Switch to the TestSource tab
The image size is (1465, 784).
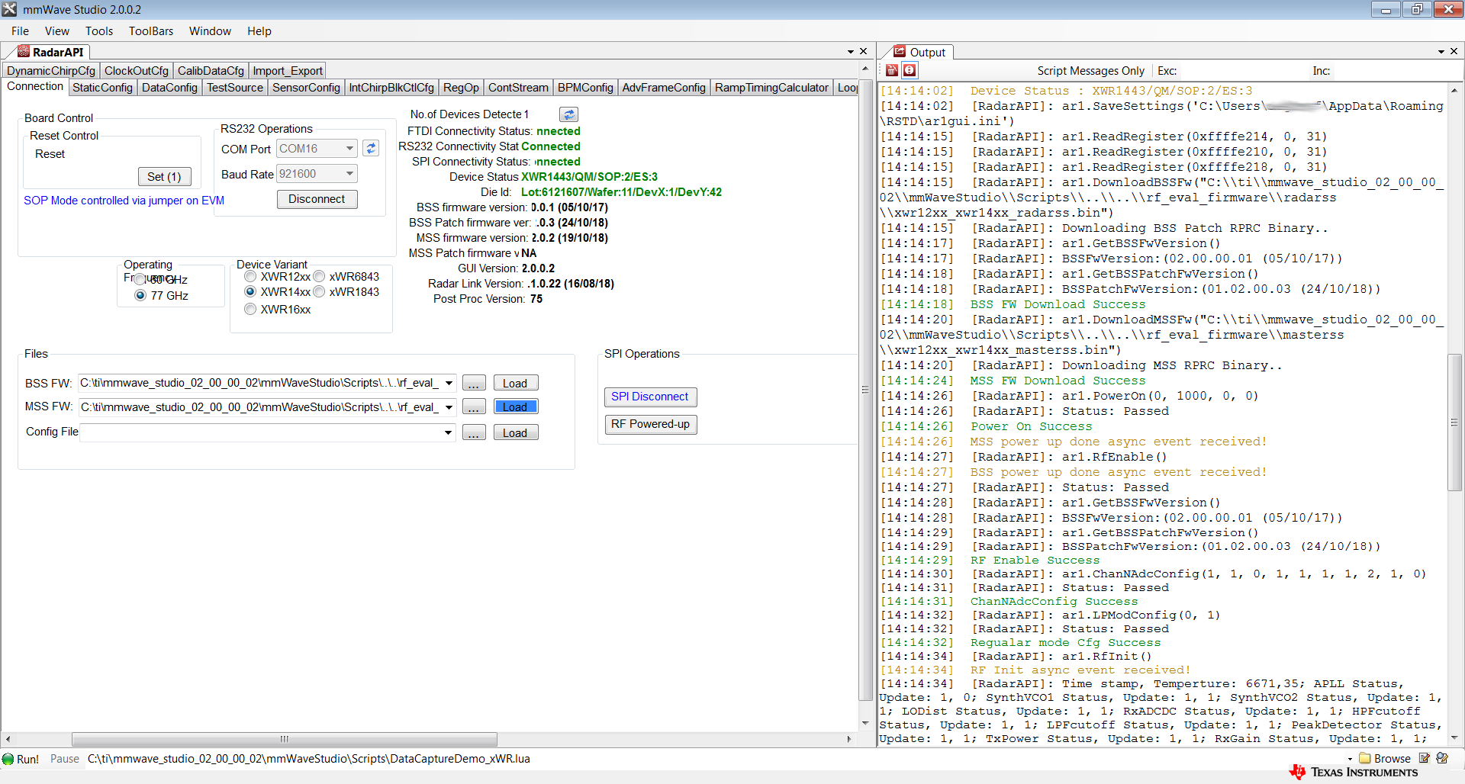point(235,88)
